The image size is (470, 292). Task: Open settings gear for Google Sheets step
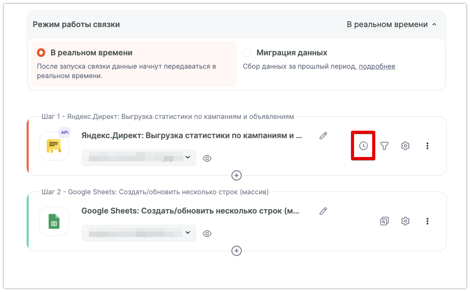[405, 221]
